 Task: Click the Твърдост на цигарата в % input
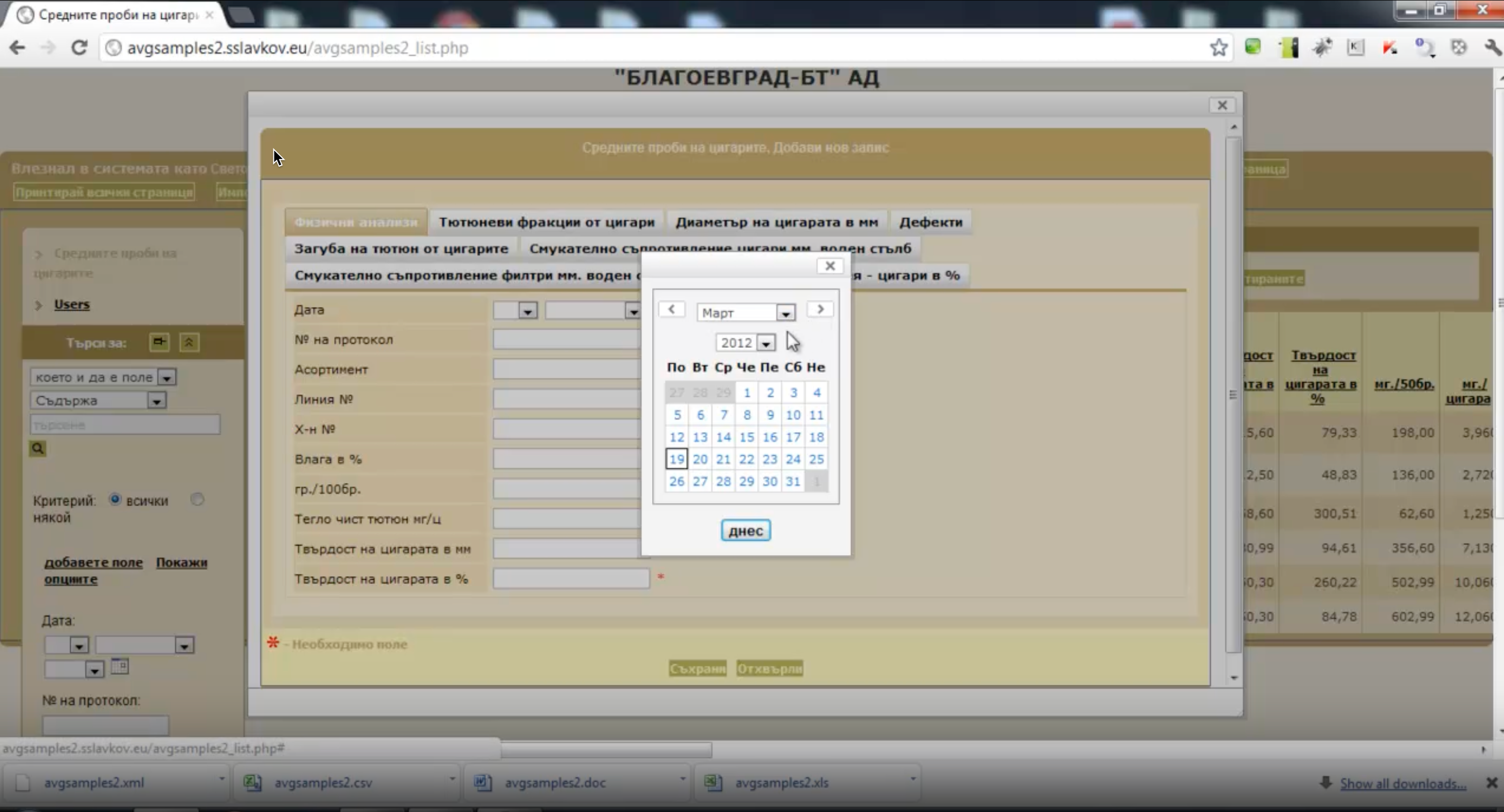(x=571, y=579)
